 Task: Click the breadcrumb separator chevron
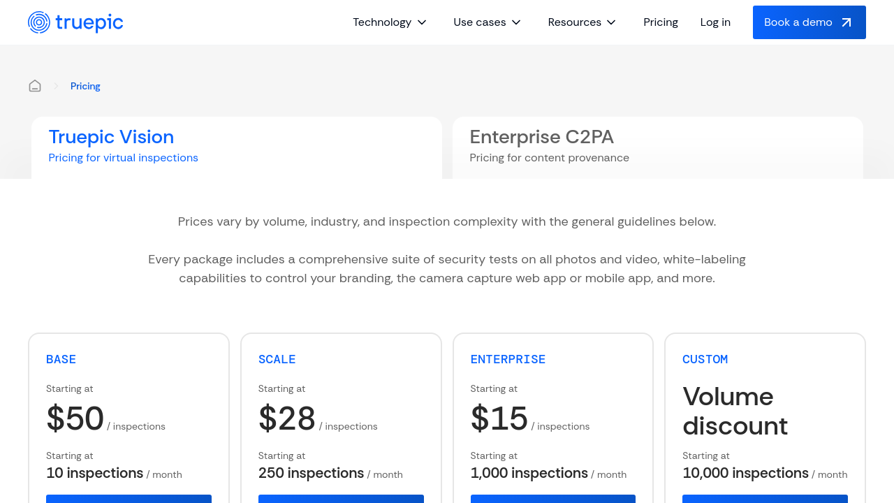tap(56, 86)
